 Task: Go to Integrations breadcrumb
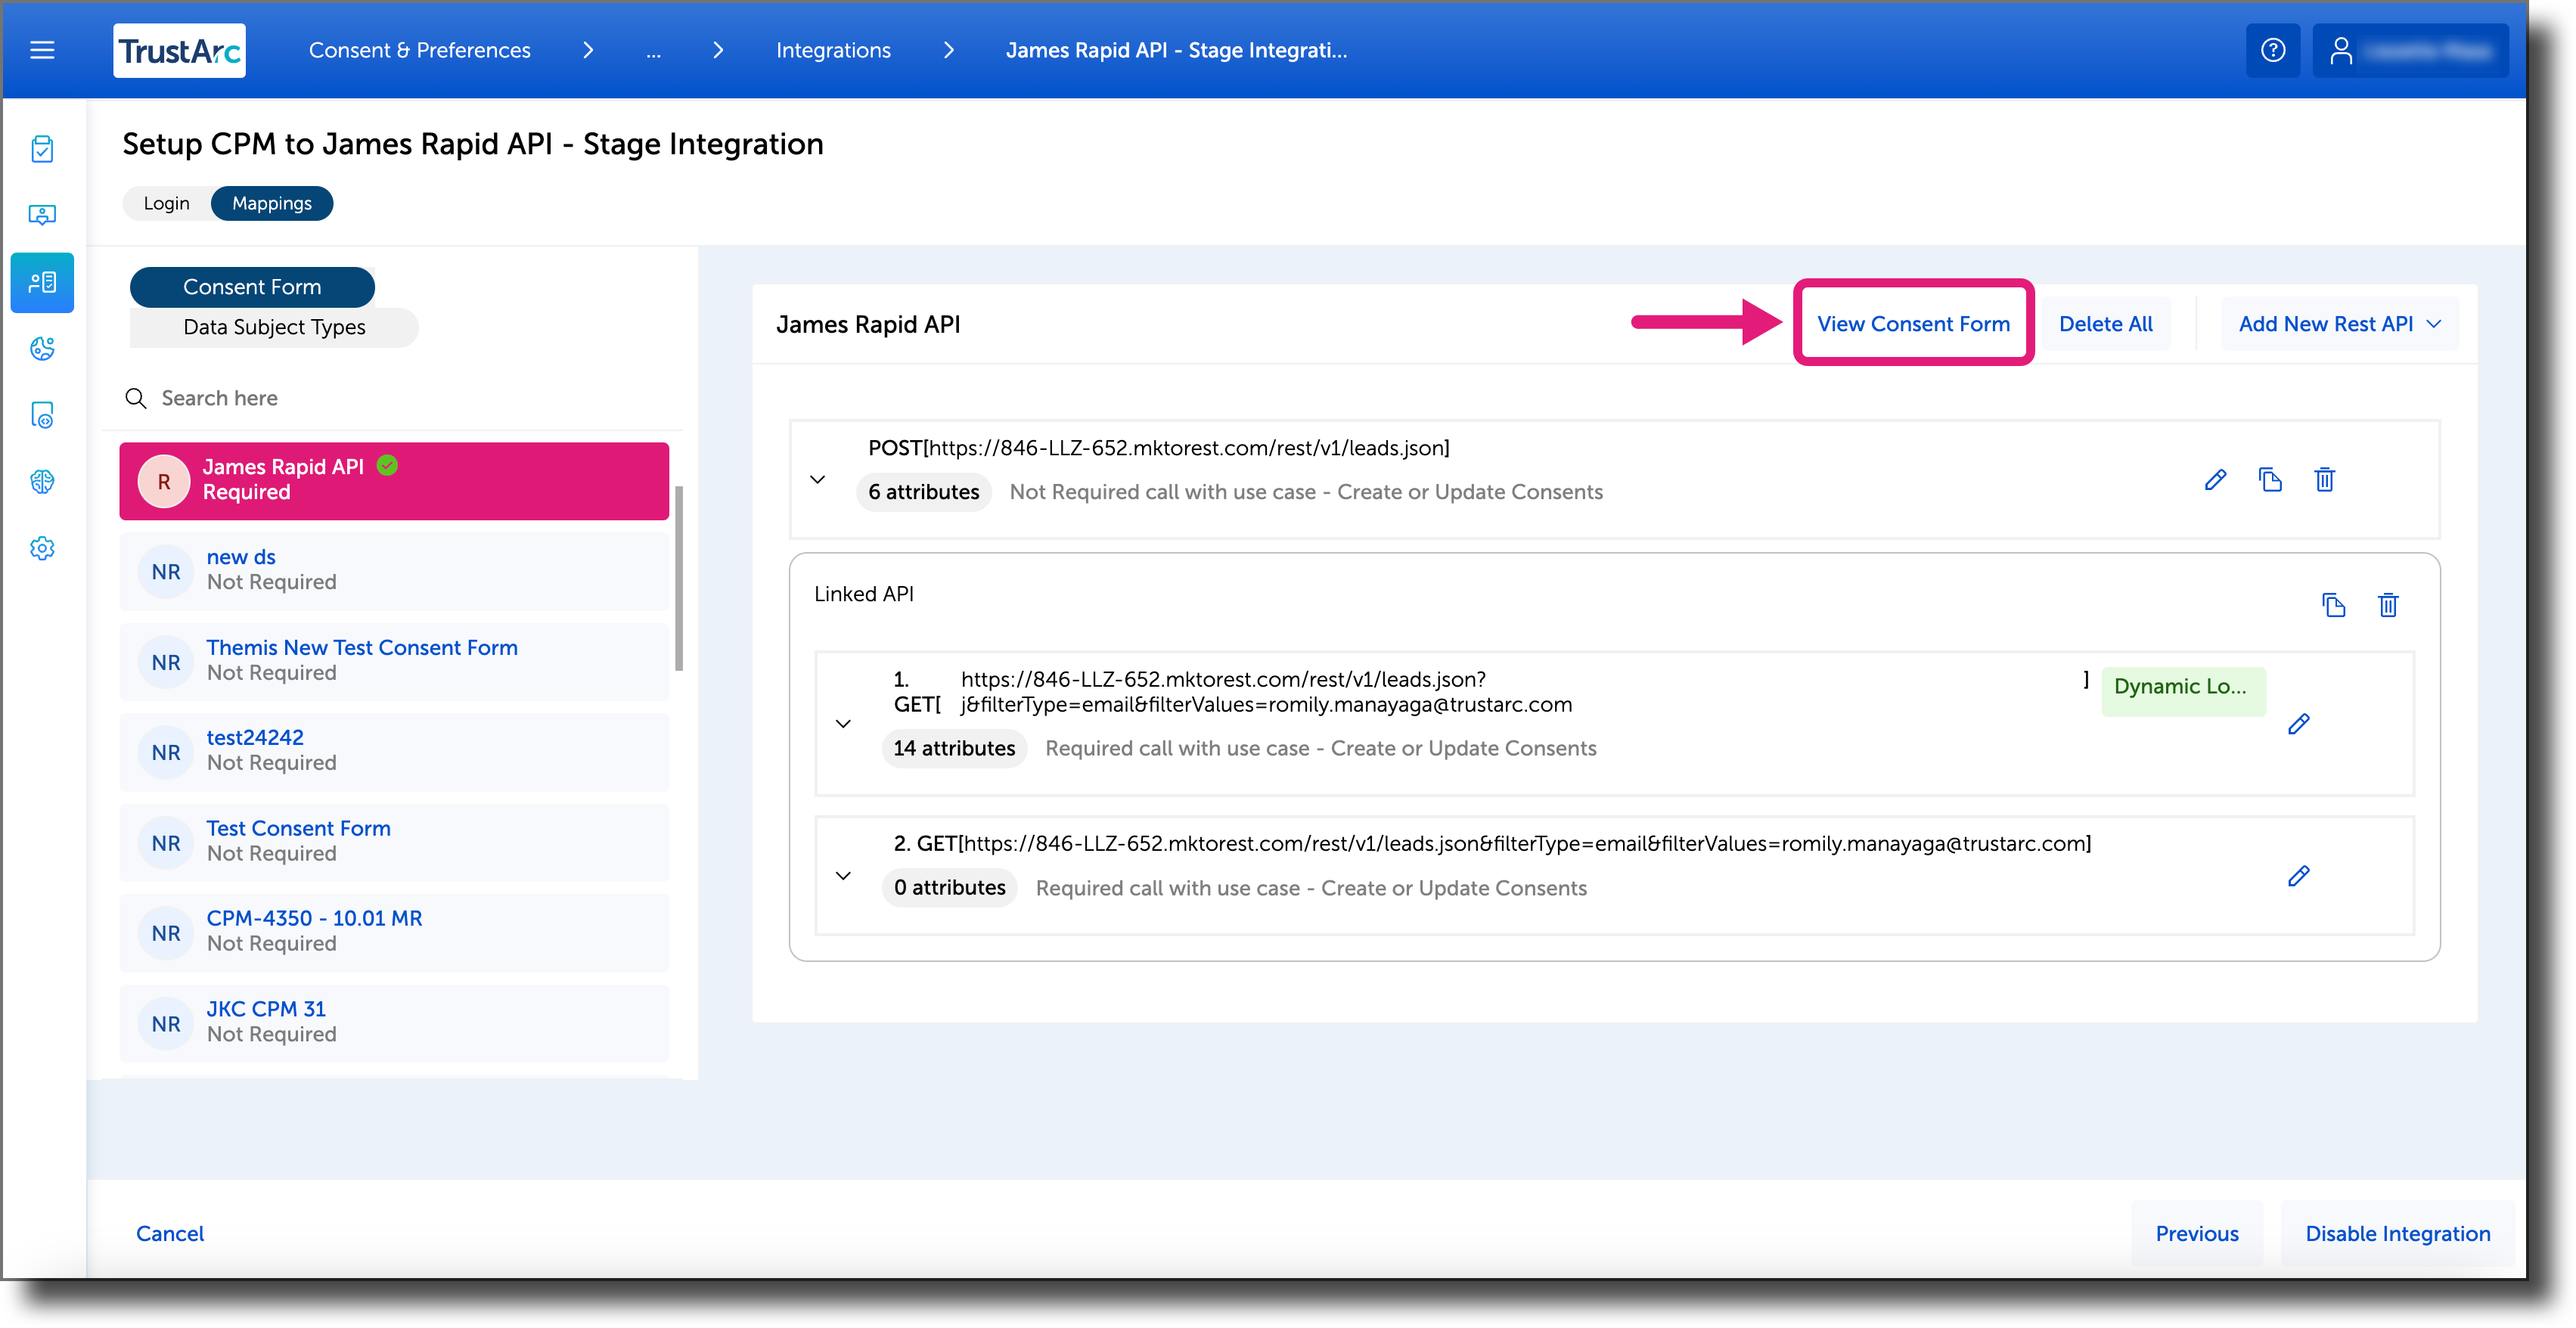click(833, 50)
